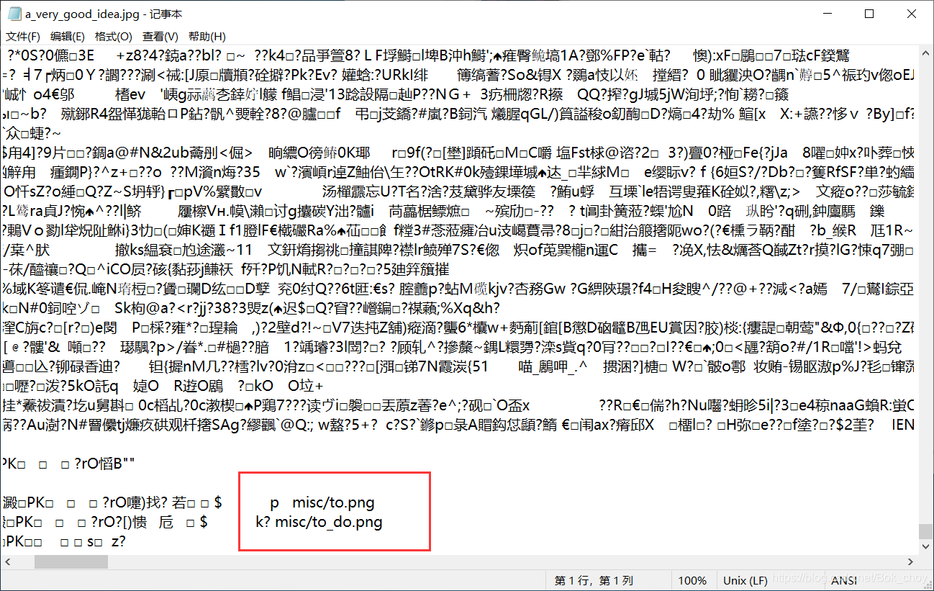Click the horizontal scrollbar right arrow

(912, 561)
